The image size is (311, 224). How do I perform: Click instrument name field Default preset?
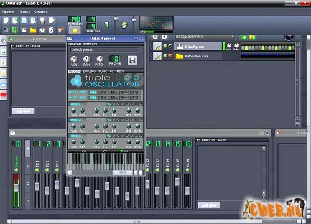coord(105,50)
